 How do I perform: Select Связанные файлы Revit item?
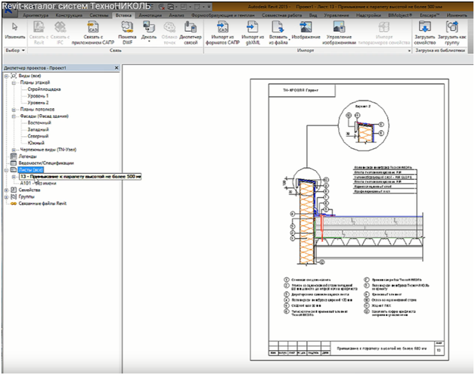(42, 203)
